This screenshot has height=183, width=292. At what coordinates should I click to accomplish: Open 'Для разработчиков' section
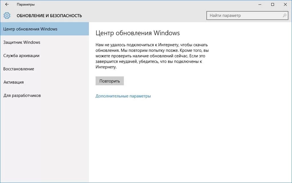click(44, 95)
